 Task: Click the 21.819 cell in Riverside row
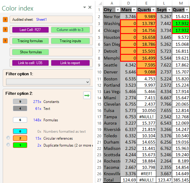[146, 129]
